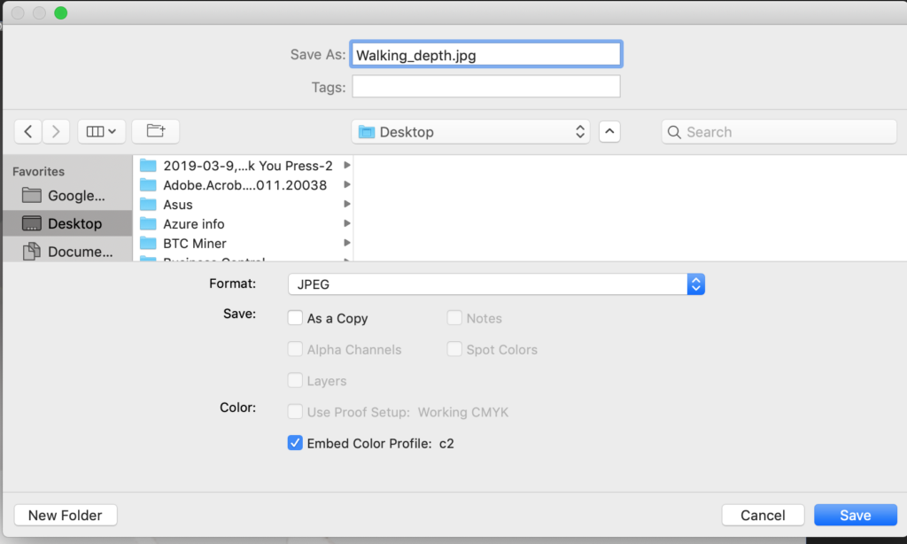Open the Desktop location popup menu
Image resolution: width=907 pixels, height=544 pixels.
pyautogui.click(x=471, y=132)
